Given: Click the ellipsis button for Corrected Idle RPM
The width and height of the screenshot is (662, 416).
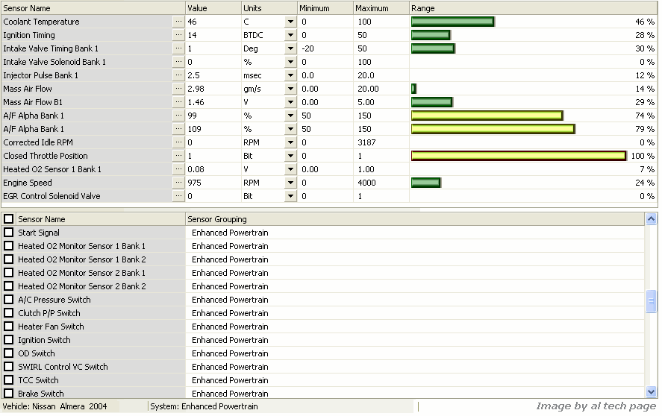Looking at the screenshot, I should point(178,142).
